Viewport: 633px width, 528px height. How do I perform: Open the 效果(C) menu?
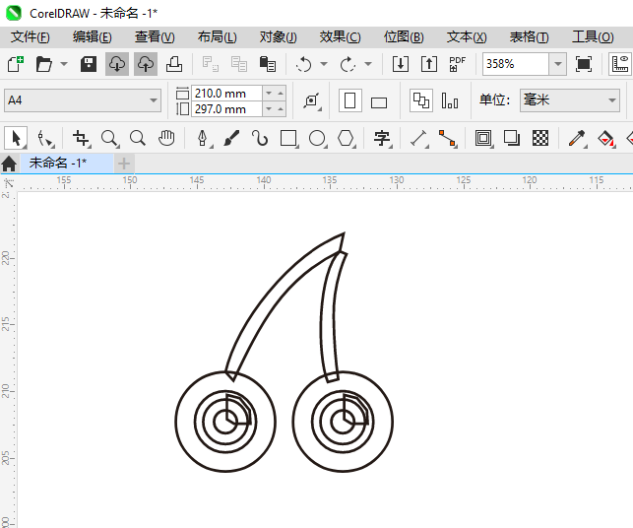click(340, 36)
